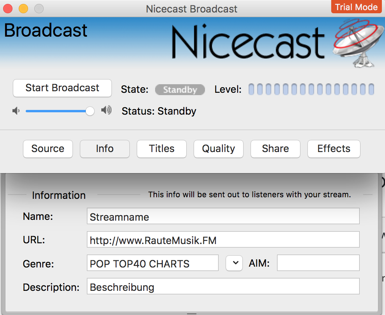Click the Information section heading
This screenshot has width=385, height=315.
(59, 195)
